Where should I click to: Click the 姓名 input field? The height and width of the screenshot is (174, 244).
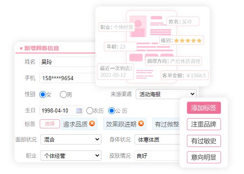pos(67,62)
